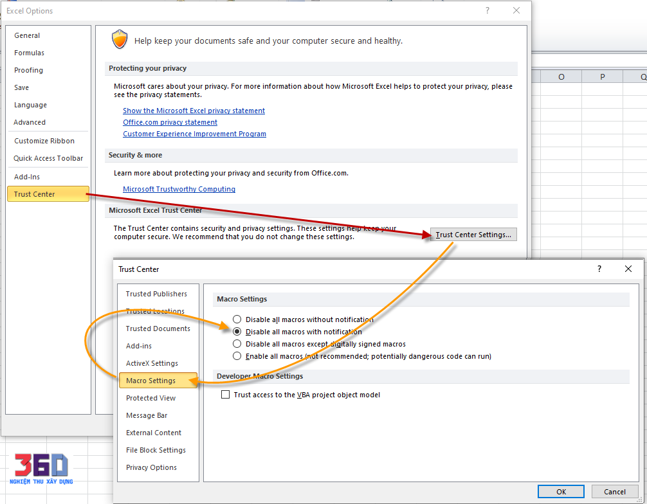
Task: Click OK in Trust Center dialog
Action: 561,491
